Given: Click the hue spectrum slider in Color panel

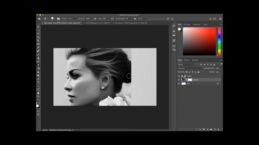Looking at the screenshot, I should pos(219,41).
